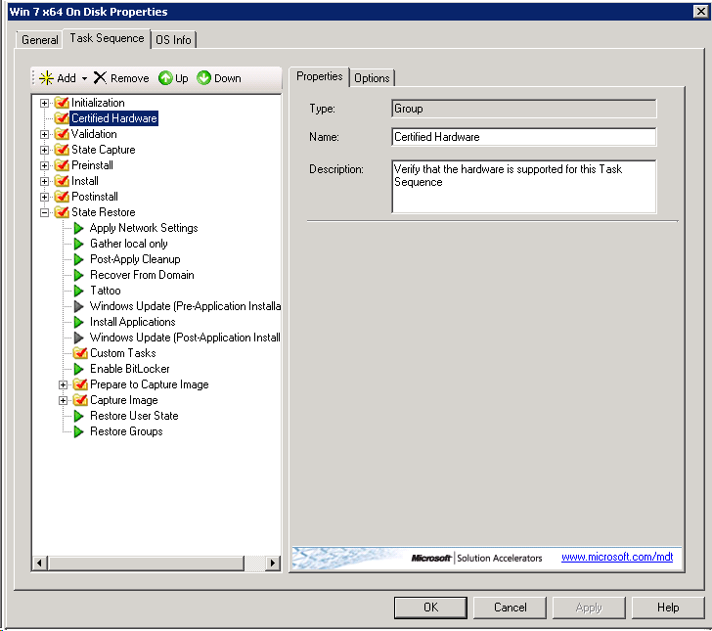712x631 pixels.
Task: Open the www.microsoft.com/mdt link
Action: [x=617, y=557]
